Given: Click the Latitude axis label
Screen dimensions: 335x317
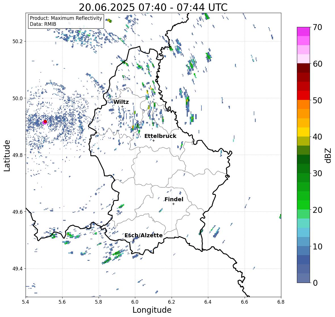Looking at the screenshot, I should [7, 156].
